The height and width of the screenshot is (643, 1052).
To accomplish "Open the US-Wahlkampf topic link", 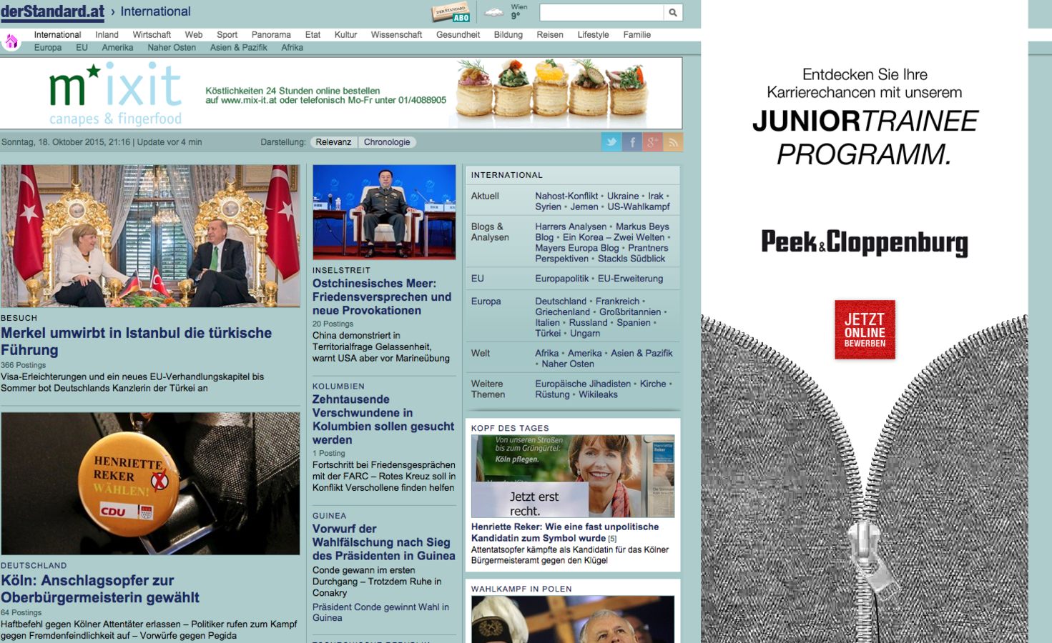I will coord(639,206).
